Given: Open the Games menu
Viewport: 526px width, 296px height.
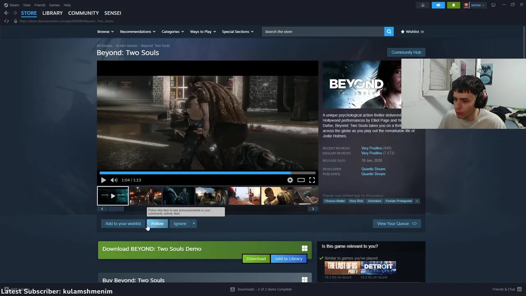Looking at the screenshot, I should pos(54,5).
